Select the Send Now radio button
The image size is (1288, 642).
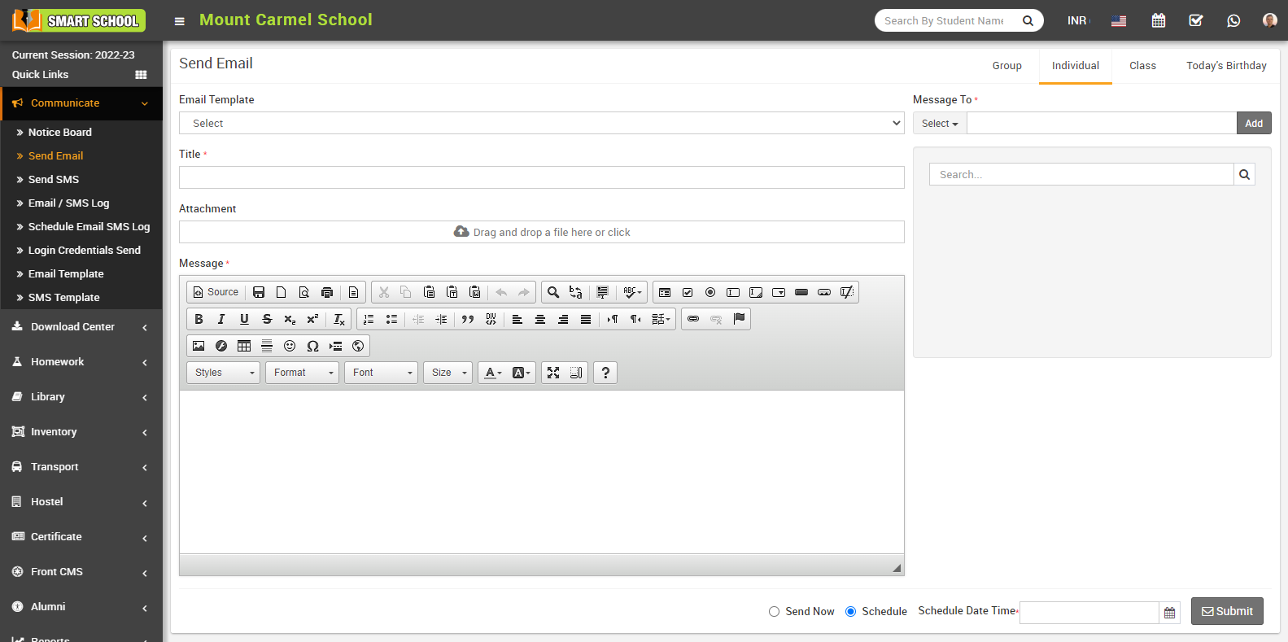(x=774, y=612)
